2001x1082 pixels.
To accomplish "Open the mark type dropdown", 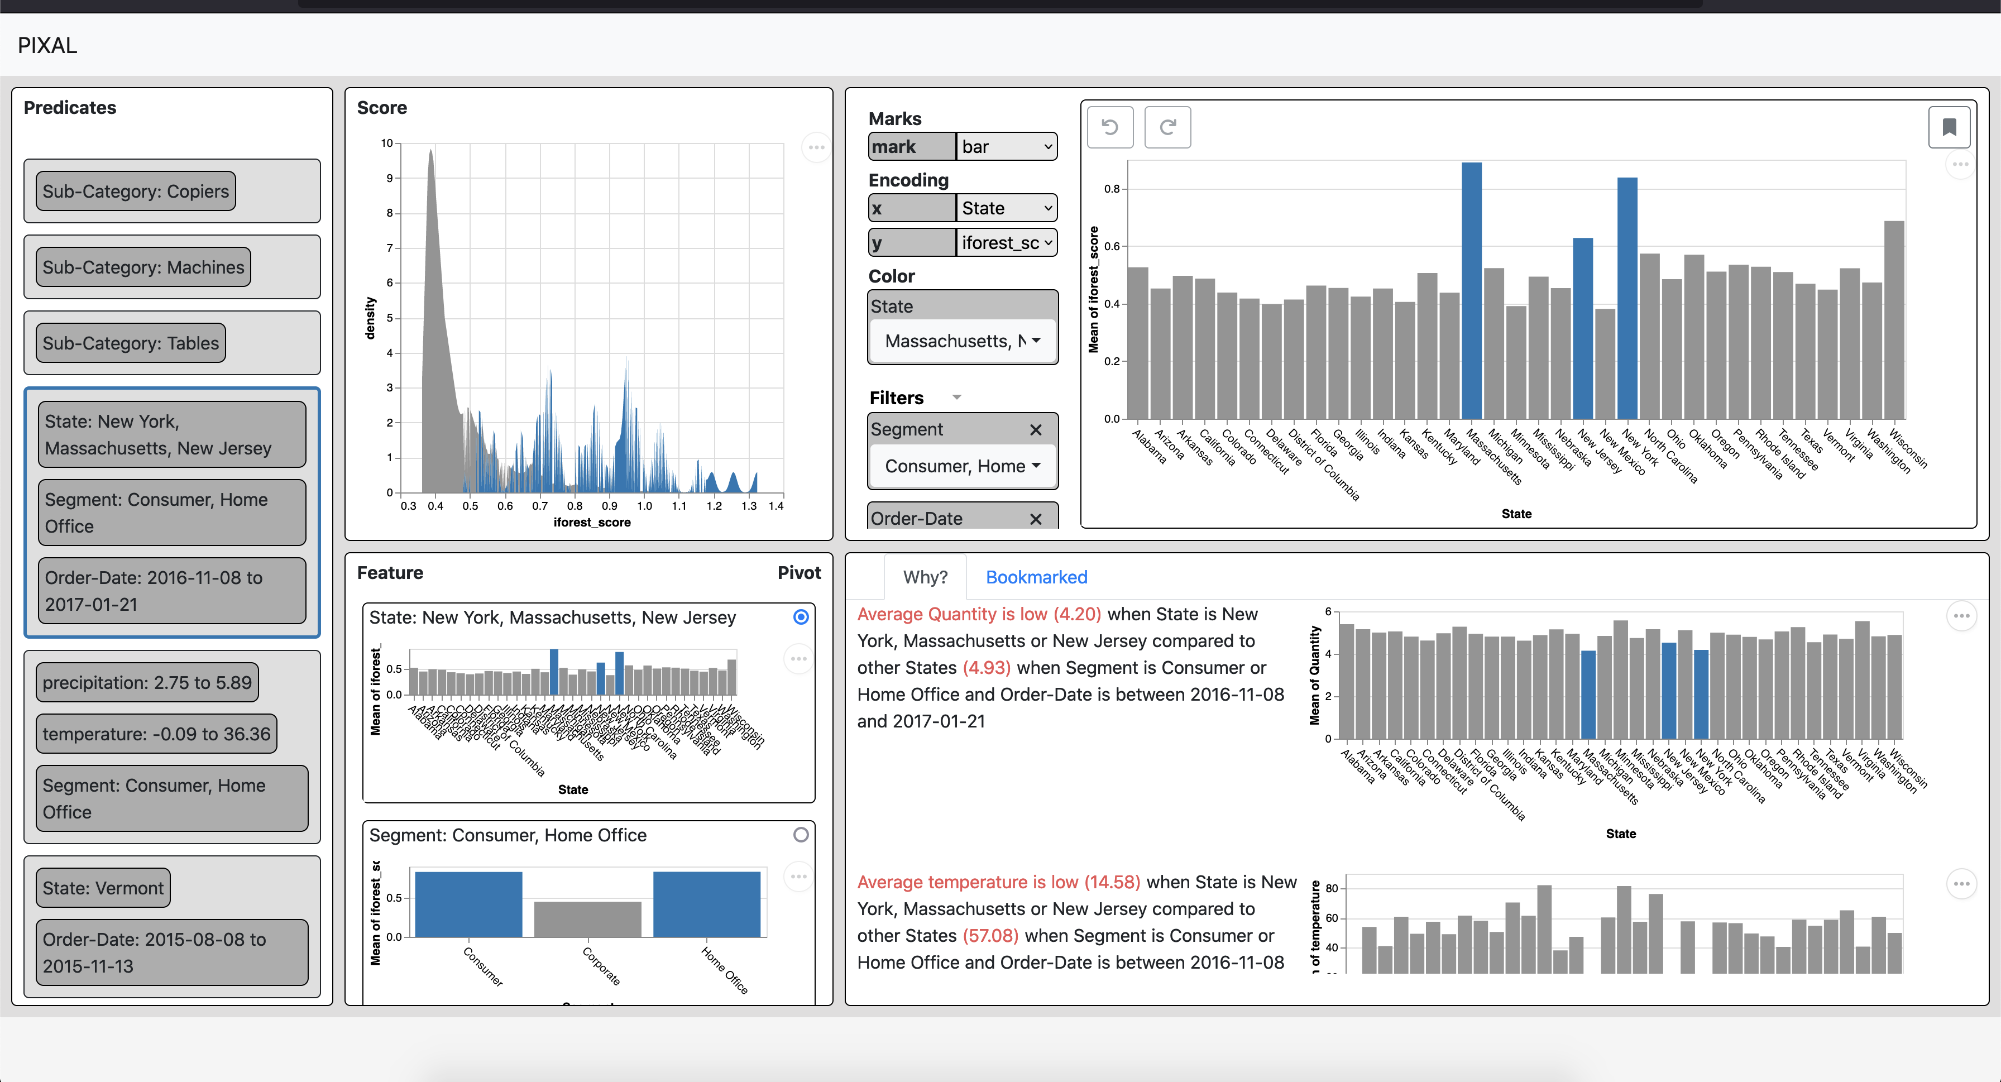I will coord(1006,147).
